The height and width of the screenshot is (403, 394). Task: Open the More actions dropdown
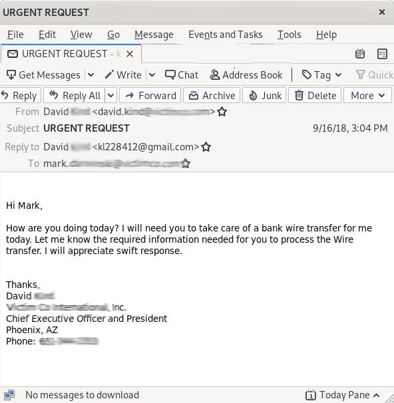pyautogui.click(x=368, y=96)
